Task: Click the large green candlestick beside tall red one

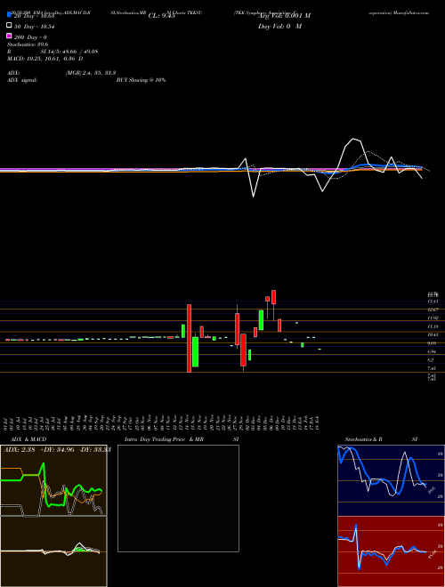Action: click(x=195, y=352)
